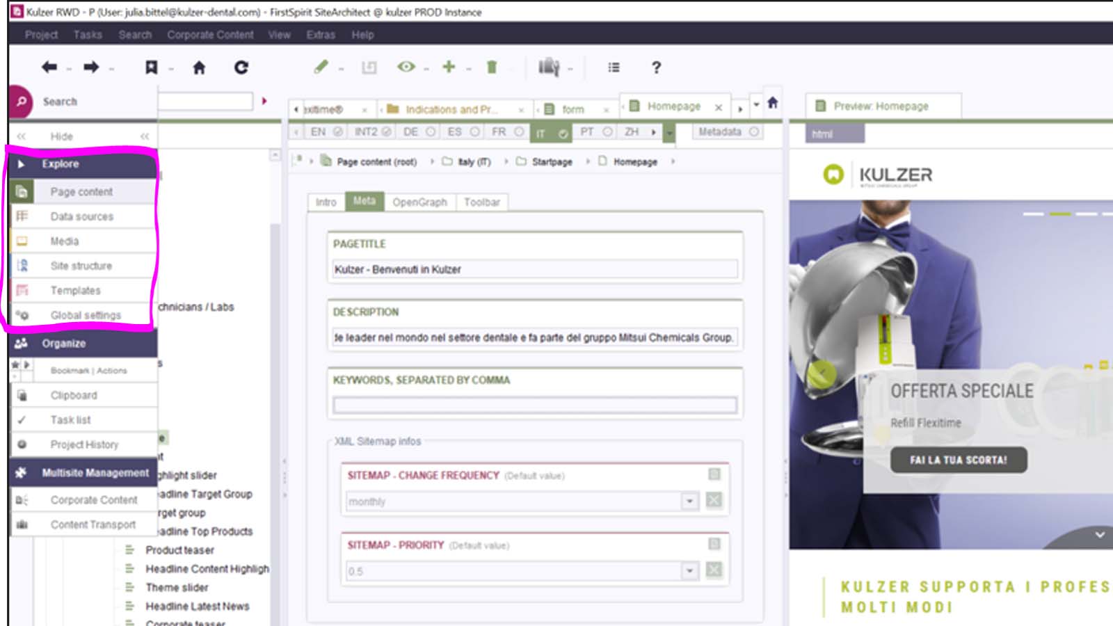The image size is (1113, 626).
Task: Open the Clipboard panel icon
Action: 23,394
